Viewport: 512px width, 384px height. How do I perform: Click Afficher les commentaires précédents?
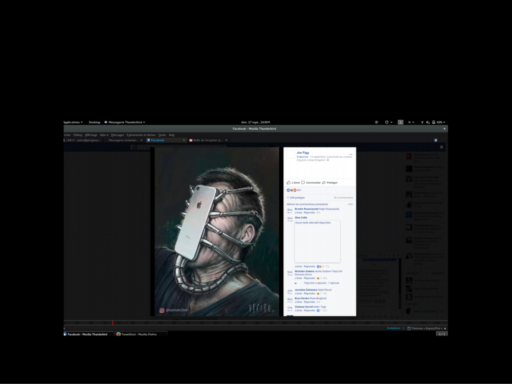click(307, 204)
